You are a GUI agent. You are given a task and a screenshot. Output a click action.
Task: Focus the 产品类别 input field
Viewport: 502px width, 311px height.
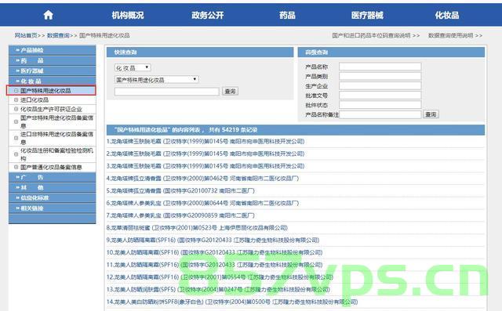(x=380, y=76)
